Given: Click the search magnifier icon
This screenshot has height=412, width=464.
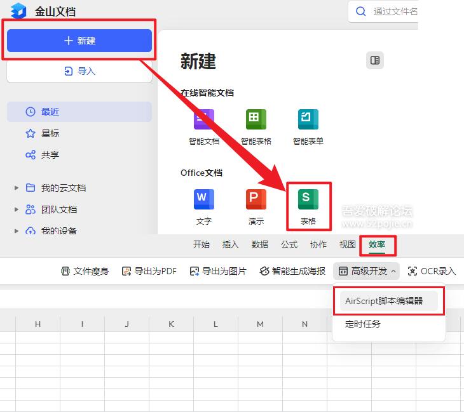Looking at the screenshot, I should click(x=360, y=11).
